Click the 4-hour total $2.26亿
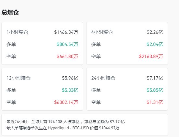Screen dimensions: 179x137 coord(155,32)
